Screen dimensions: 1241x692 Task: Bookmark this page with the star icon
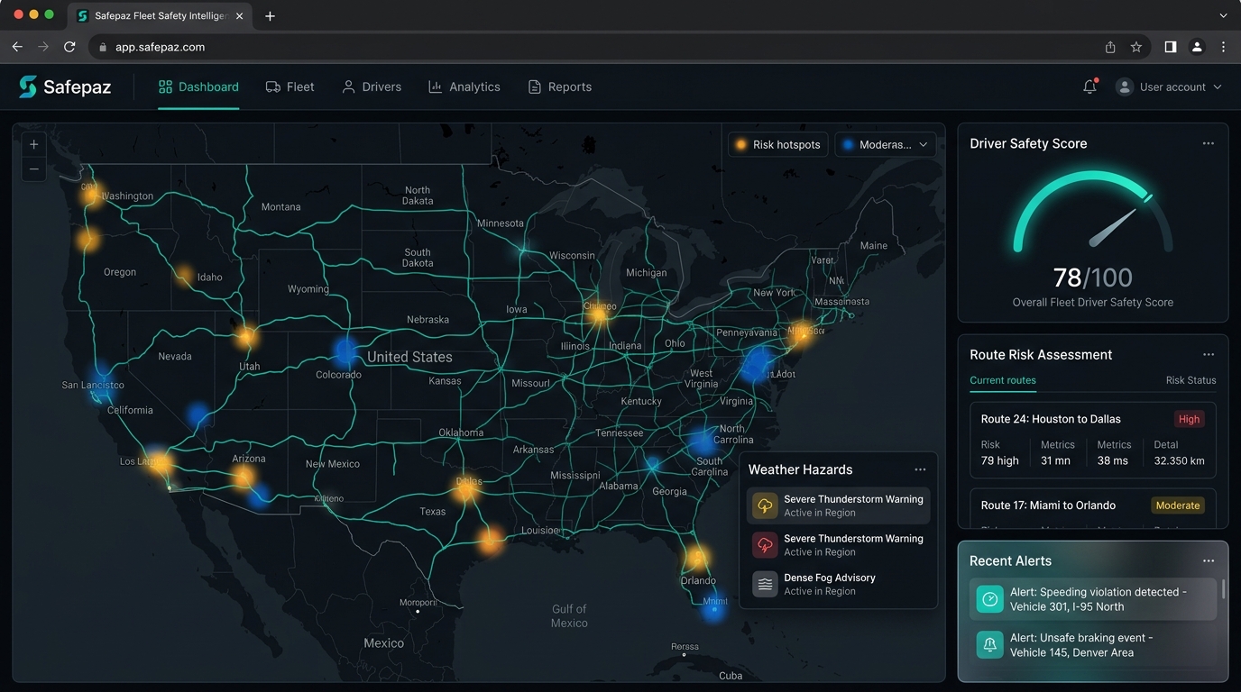1136,47
